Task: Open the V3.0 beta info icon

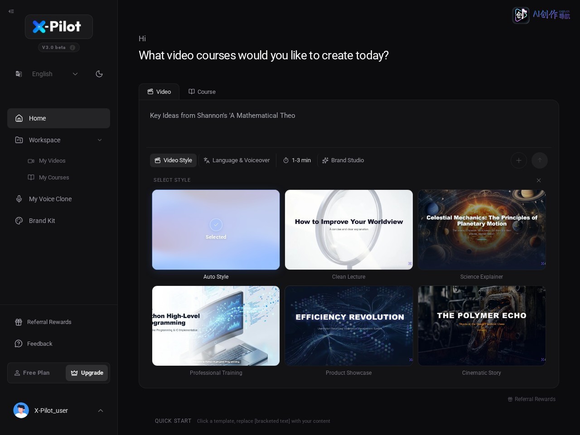Action: [x=72, y=48]
